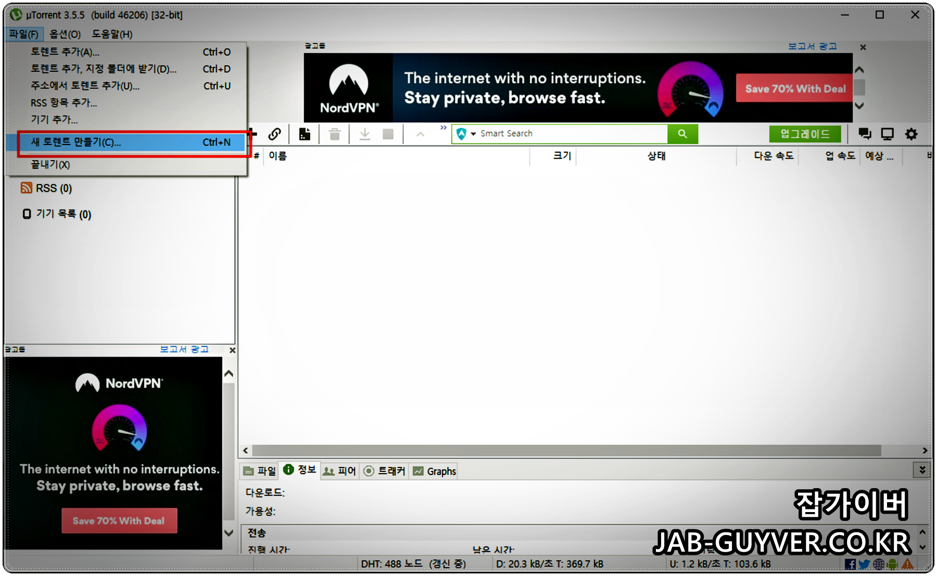Click the torrent list horizontal scrollbar

click(566, 450)
